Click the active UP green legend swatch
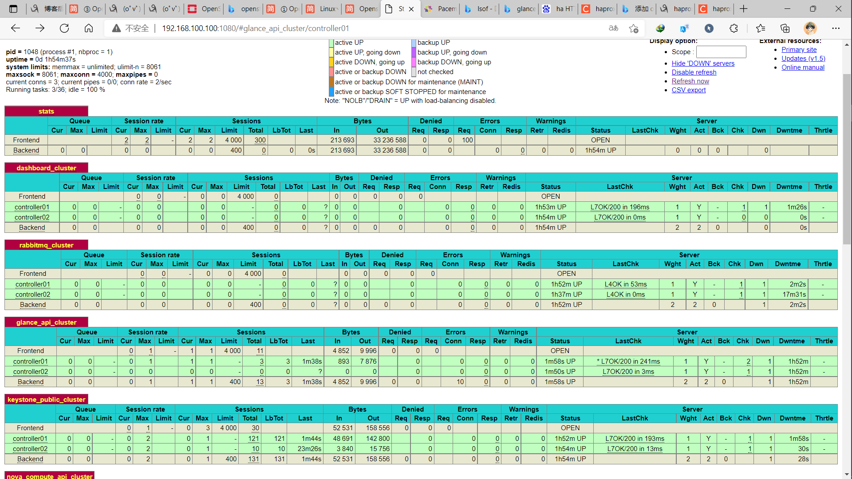 (331, 43)
